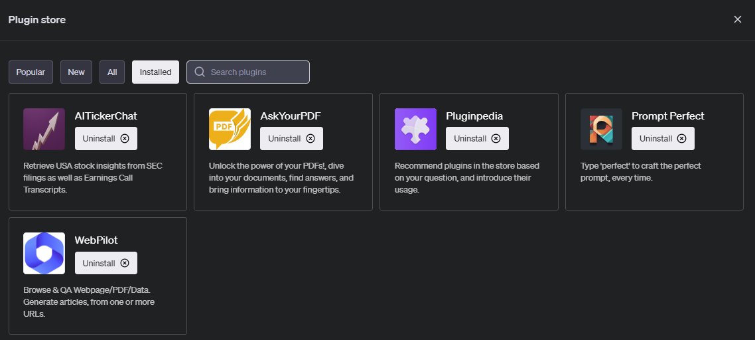
Task: Click the 'Browse & QA Webpage/PDF/Data' description
Action: [89, 302]
